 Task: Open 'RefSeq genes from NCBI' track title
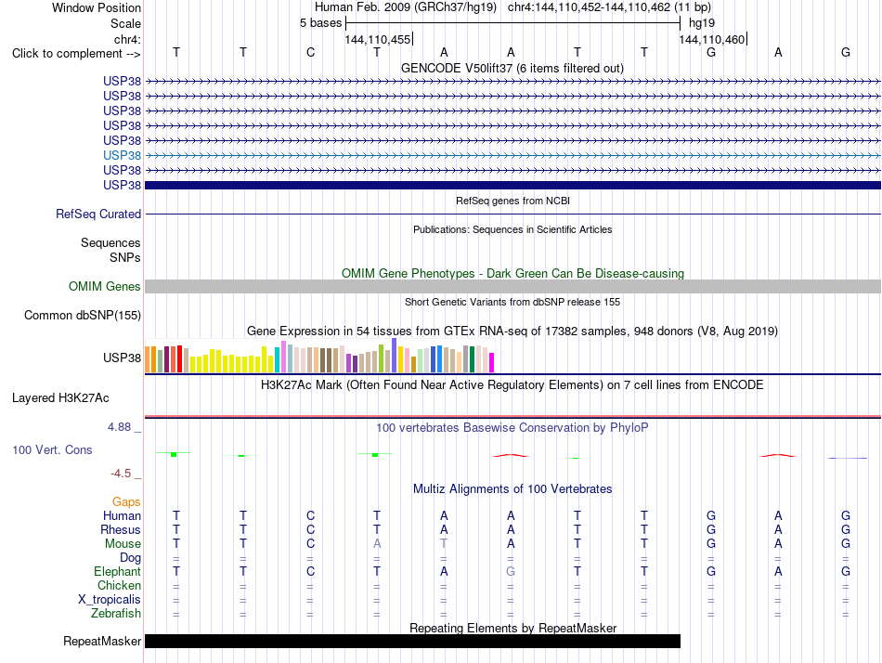(512, 201)
